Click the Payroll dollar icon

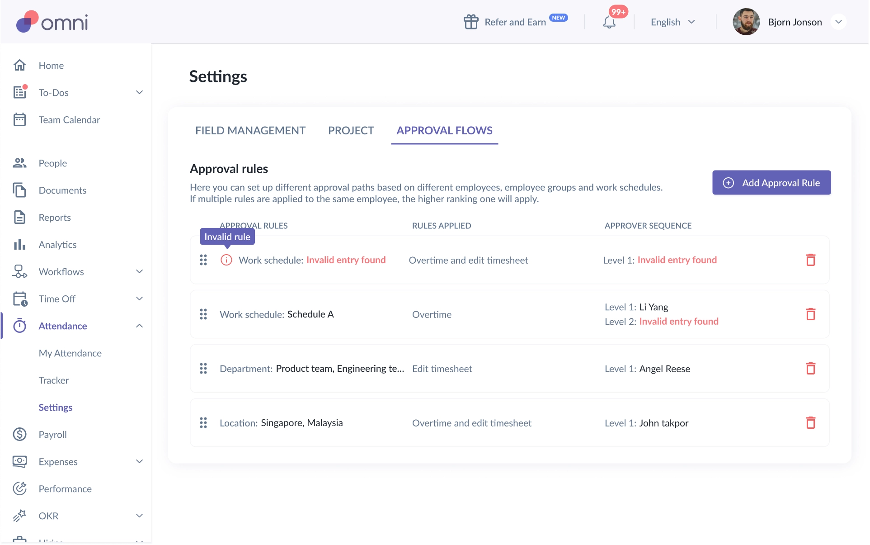click(19, 435)
